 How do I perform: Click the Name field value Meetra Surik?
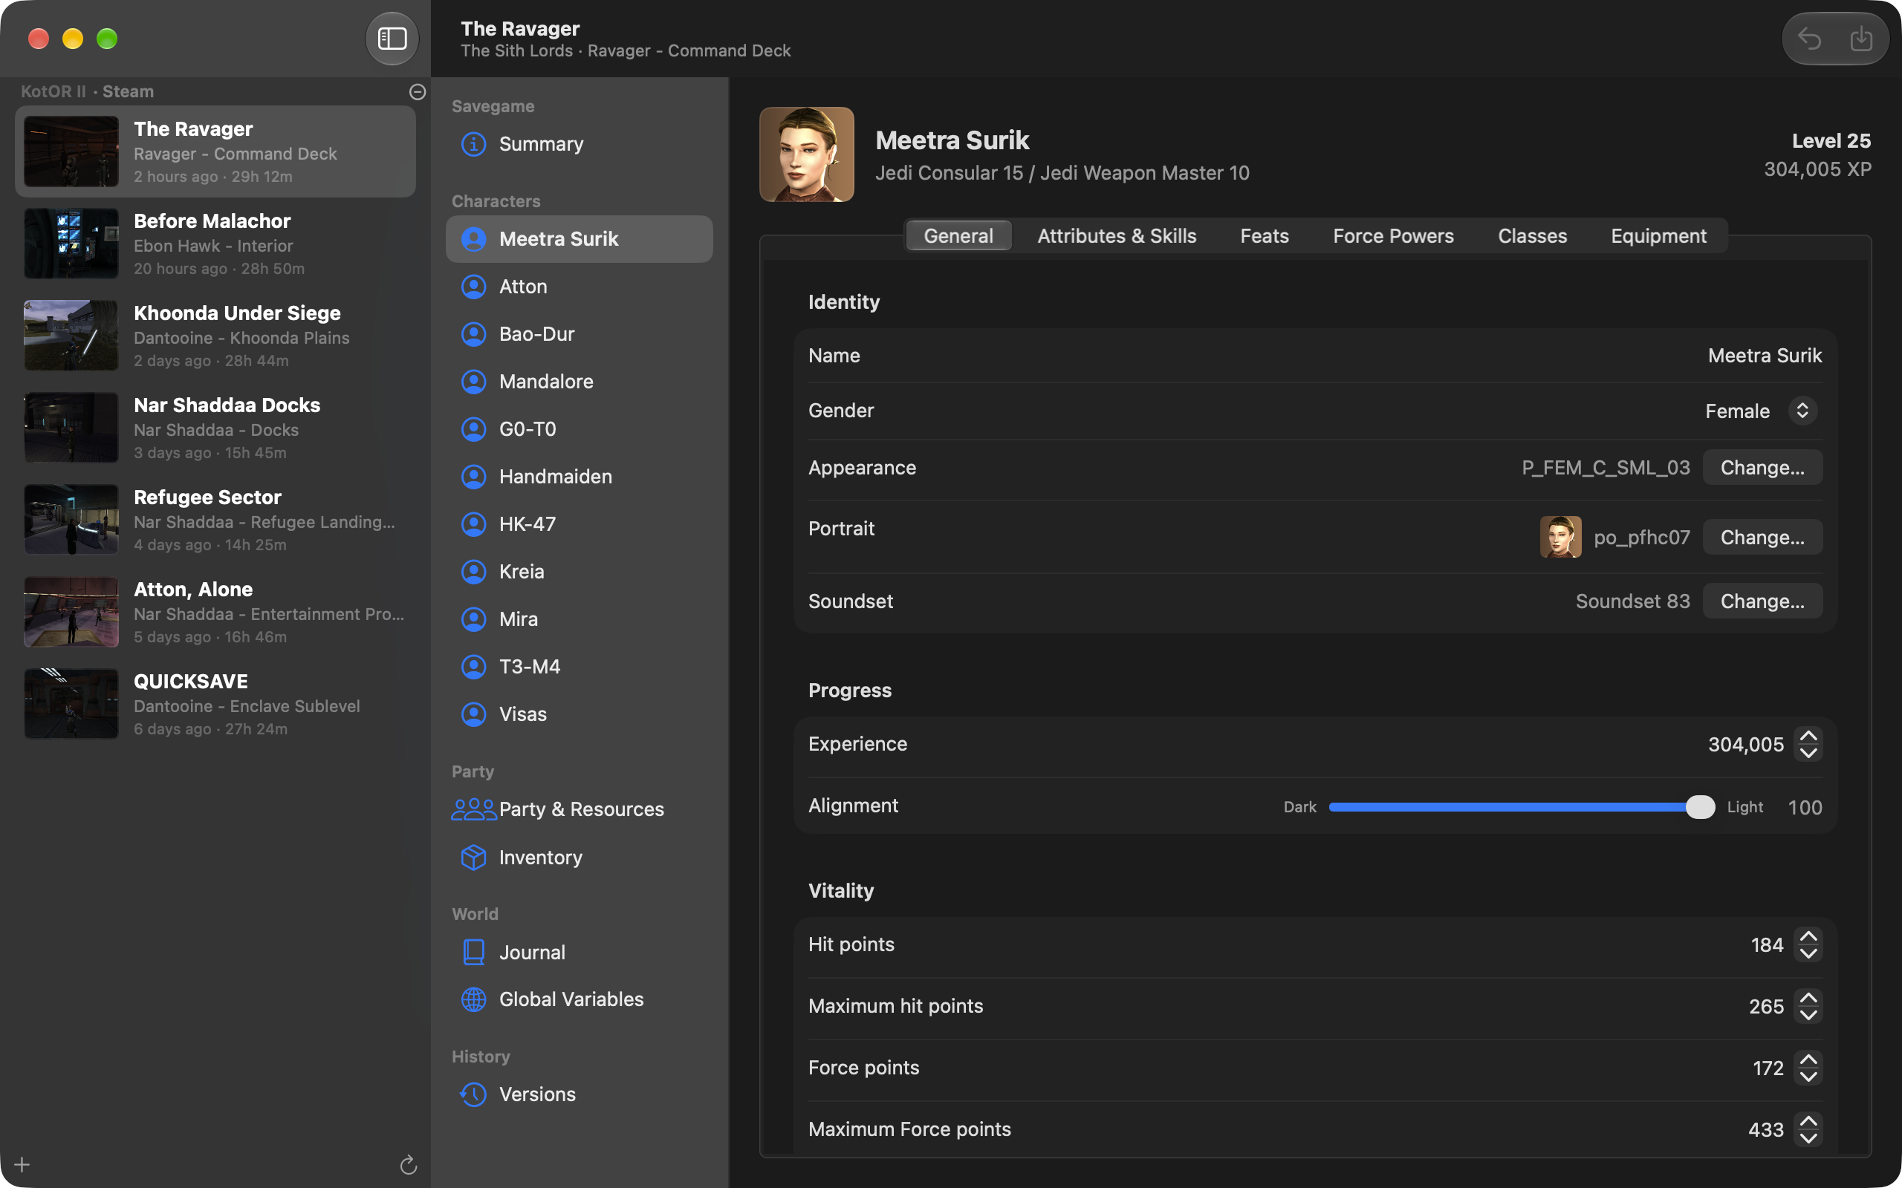pos(1765,356)
